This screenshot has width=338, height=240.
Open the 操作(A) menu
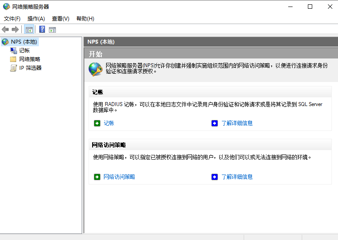pyautogui.click(x=36, y=19)
